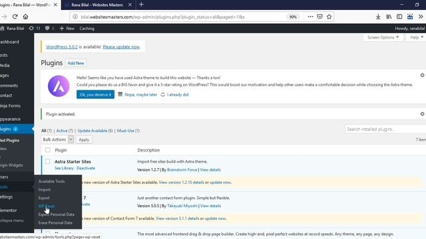The image size is (426, 239).
Task: Save page to Pocket icon
Action: tap(319, 17)
